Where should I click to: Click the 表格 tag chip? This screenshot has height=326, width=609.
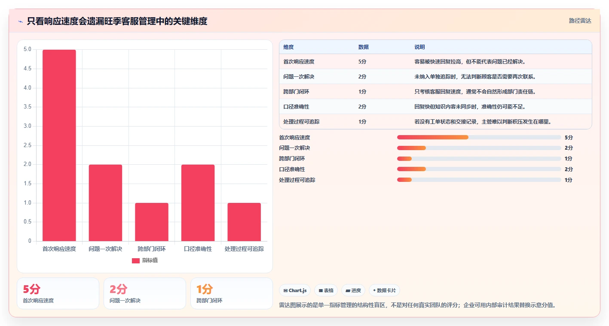point(326,290)
